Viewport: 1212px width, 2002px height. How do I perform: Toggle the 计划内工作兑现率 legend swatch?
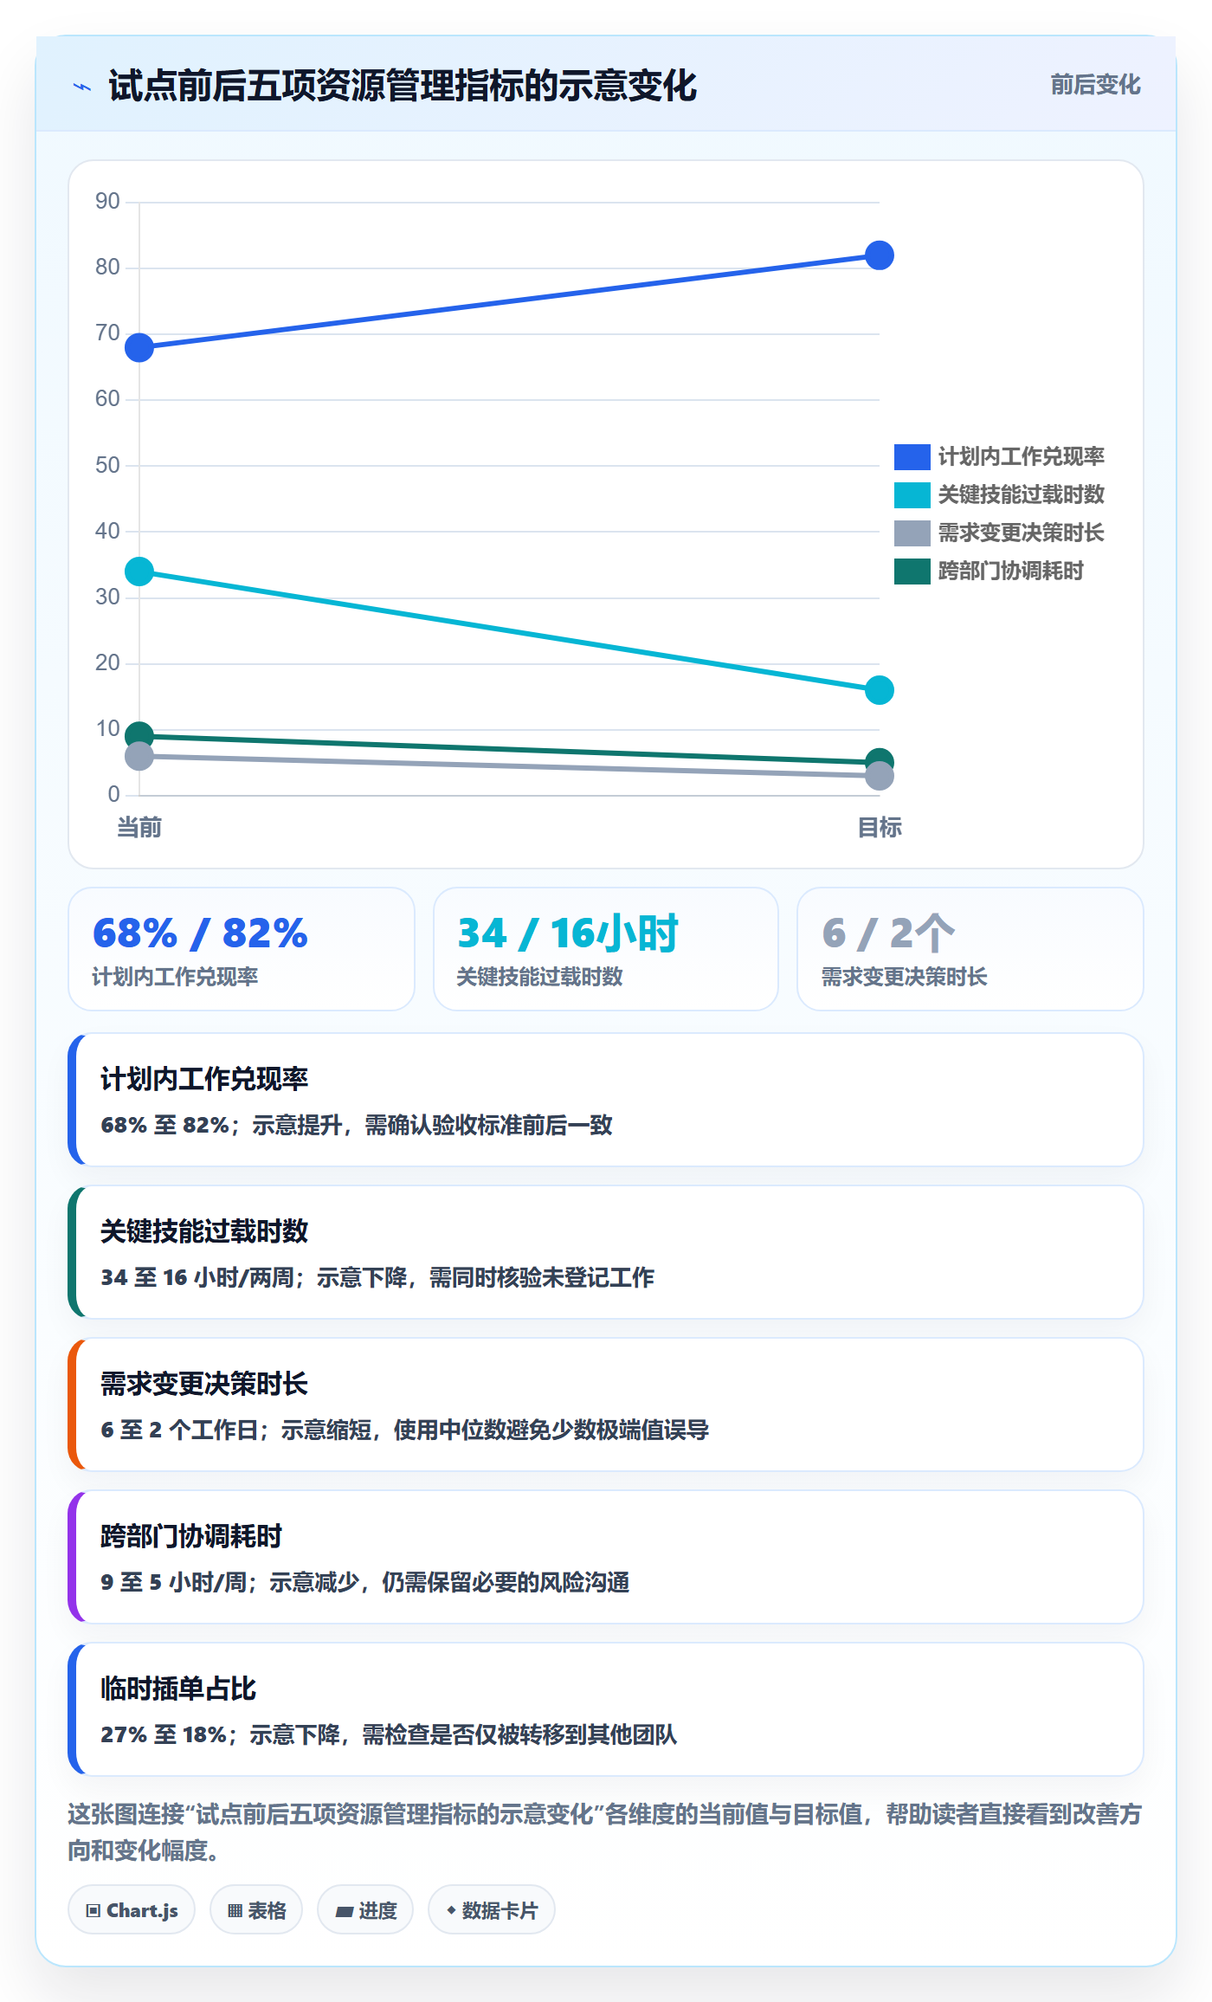pyautogui.click(x=912, y=456)
